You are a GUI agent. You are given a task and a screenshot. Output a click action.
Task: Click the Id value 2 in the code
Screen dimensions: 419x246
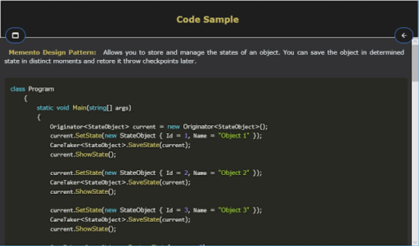tap(186, 173)
